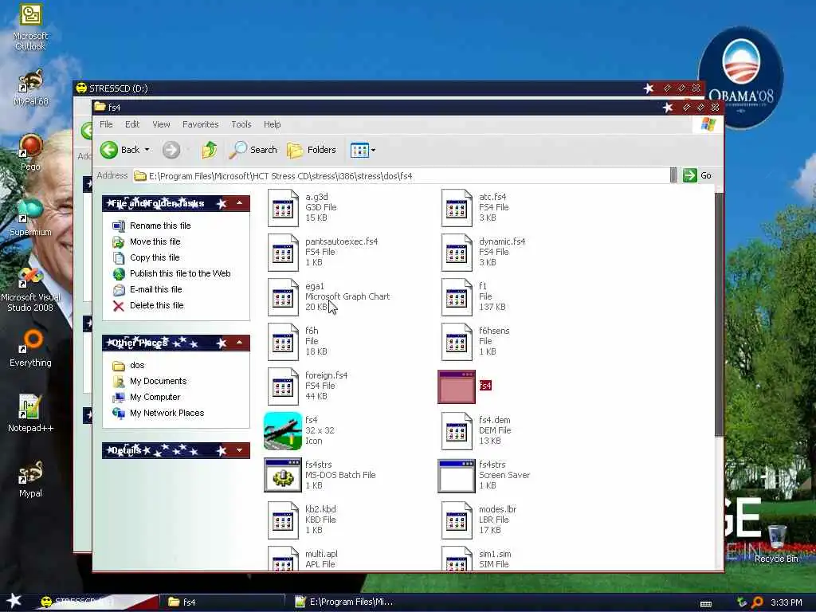The width and height of the screenshot is (816, 612).
Task: Click Move this file
Action: pos(155,241)
